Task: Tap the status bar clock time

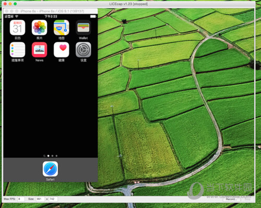Action: click(51, 16)
